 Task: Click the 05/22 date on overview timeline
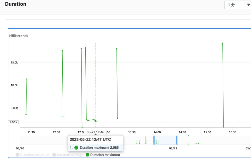(173, 148)
